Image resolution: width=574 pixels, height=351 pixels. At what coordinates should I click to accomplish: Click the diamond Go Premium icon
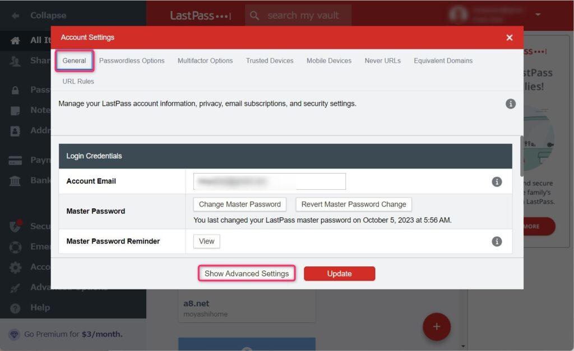(14, 334)
